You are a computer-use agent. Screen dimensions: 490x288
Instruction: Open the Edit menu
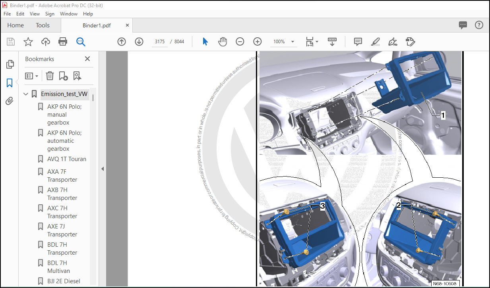[20, 13]
